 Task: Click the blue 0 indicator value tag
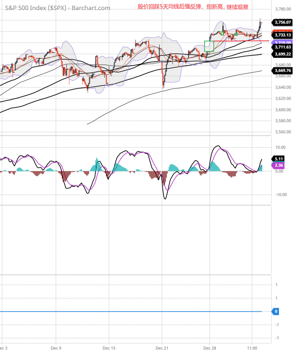276,311
